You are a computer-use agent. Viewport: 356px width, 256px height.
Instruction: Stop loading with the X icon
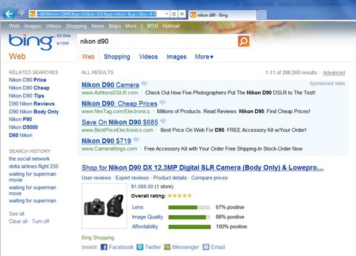tap(182, 14)
